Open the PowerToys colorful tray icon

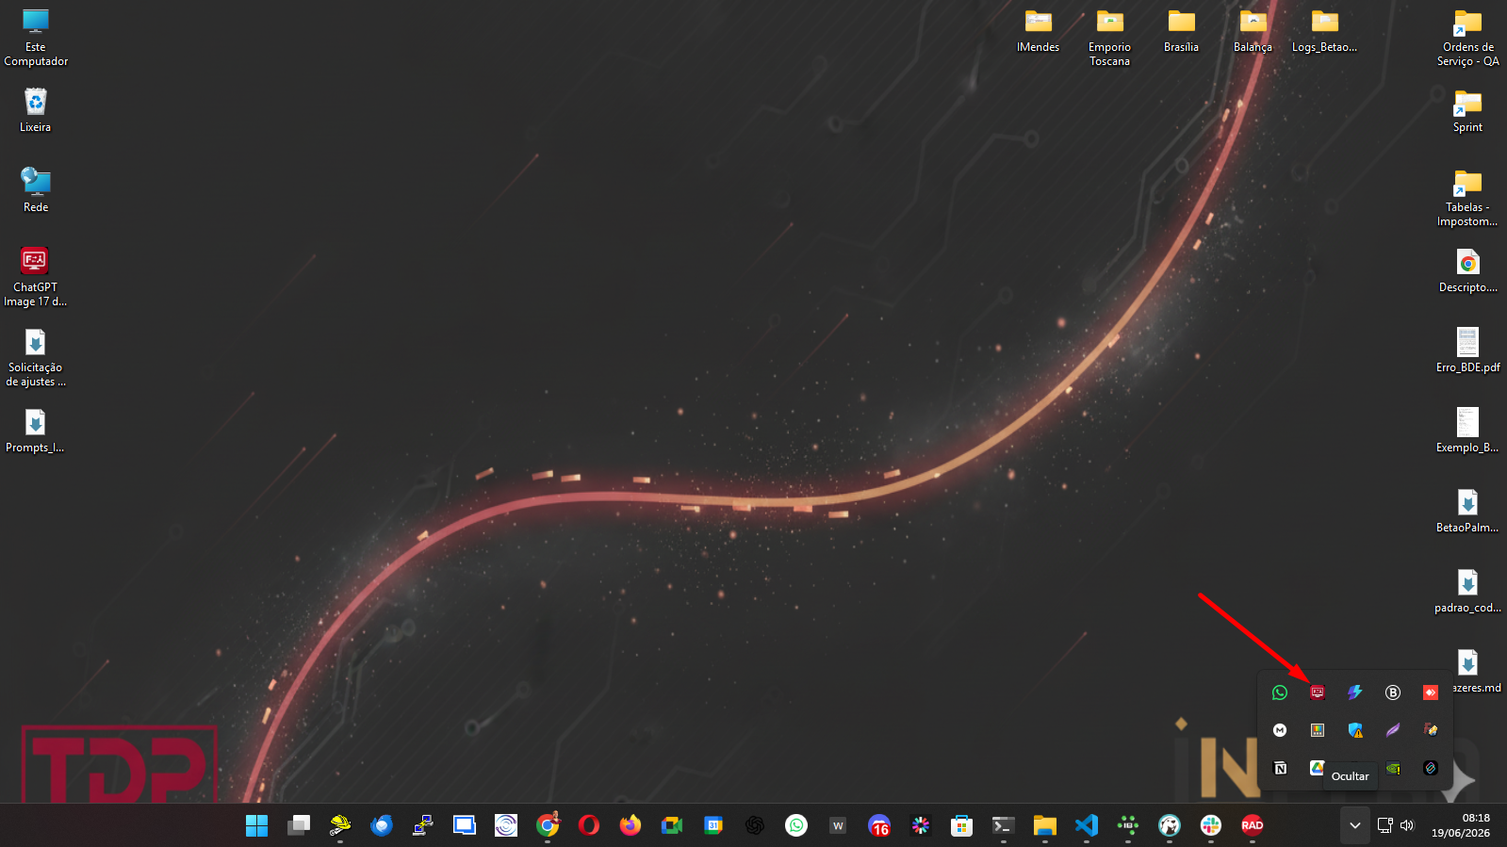(1318, 730)
